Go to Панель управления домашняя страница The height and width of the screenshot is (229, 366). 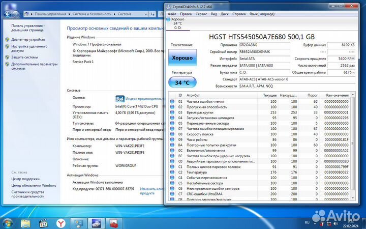(28, 28)
